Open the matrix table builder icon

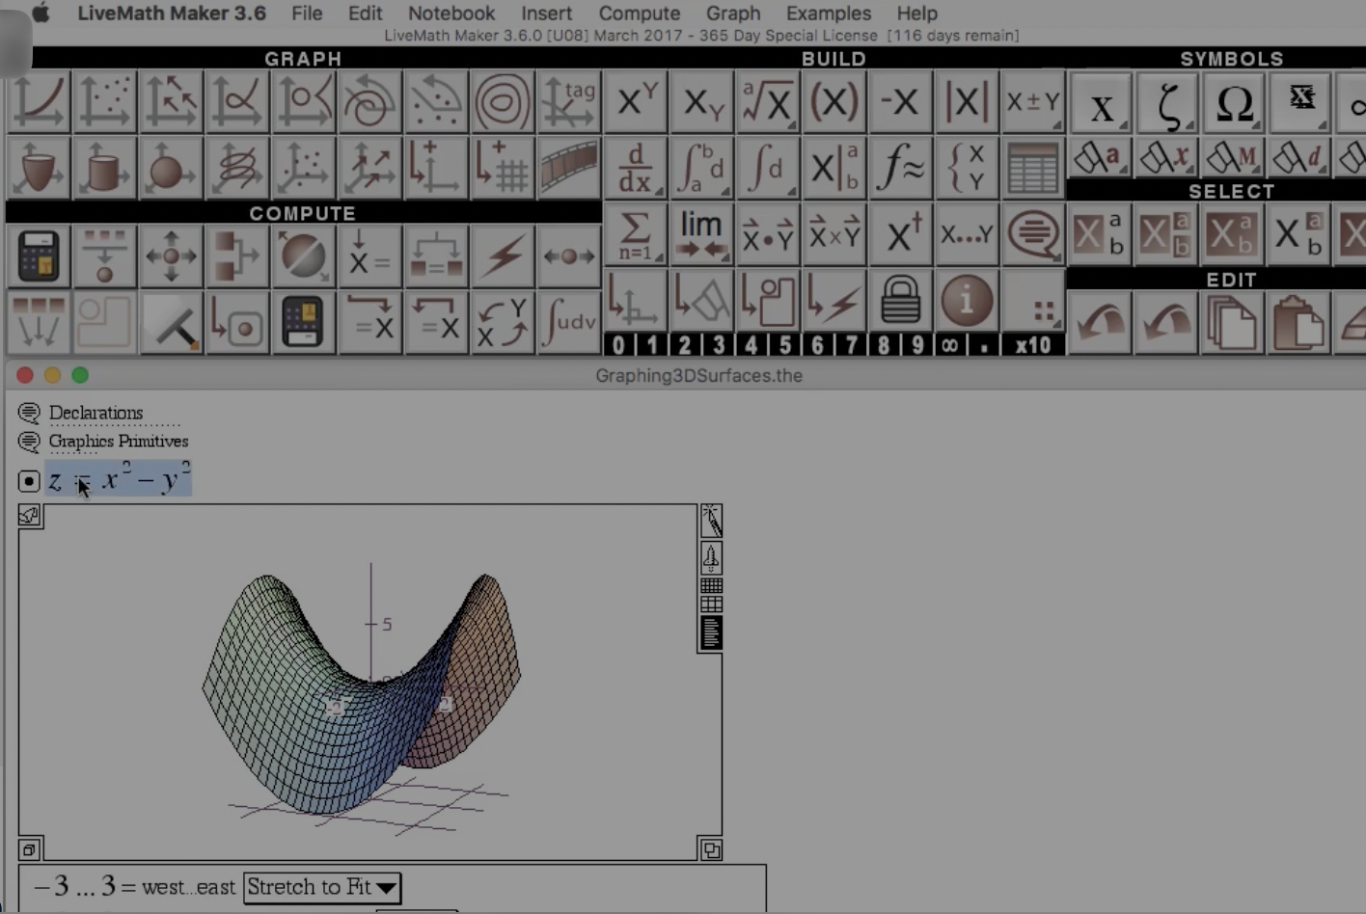[x=1033, y=167]
